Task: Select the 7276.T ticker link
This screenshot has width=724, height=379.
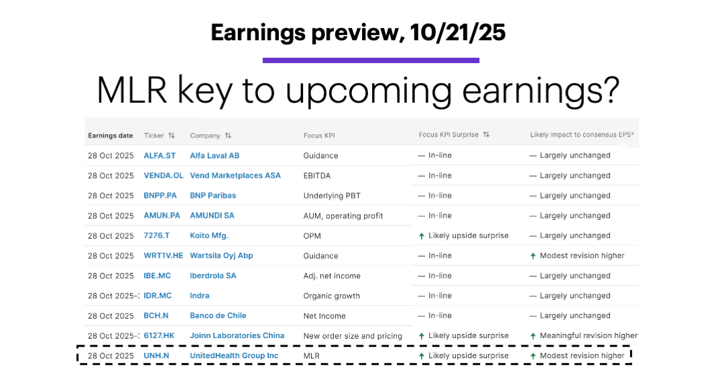Action: pyautogui.click(x=158, y=236)
